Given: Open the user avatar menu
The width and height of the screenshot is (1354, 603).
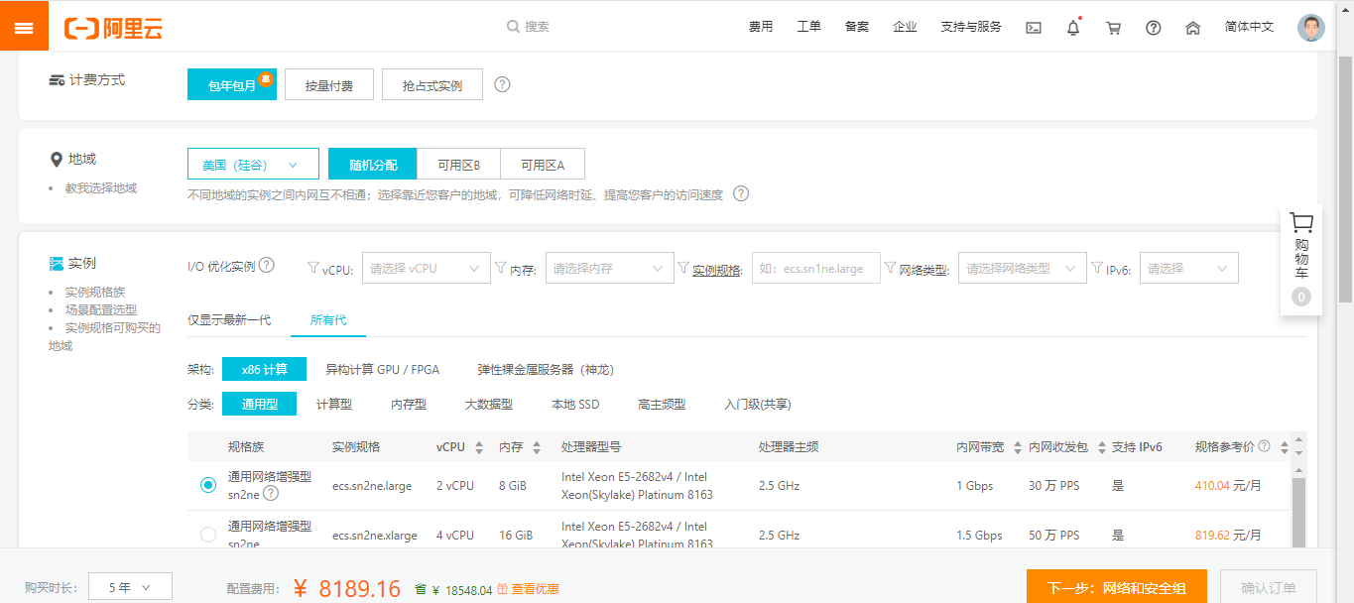Looking at the screenshot, I should (x=1311, y=28).
